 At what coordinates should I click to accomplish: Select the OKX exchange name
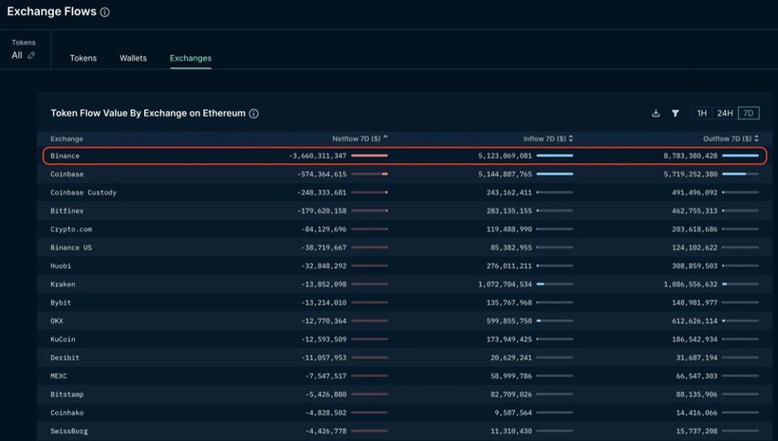57,321
